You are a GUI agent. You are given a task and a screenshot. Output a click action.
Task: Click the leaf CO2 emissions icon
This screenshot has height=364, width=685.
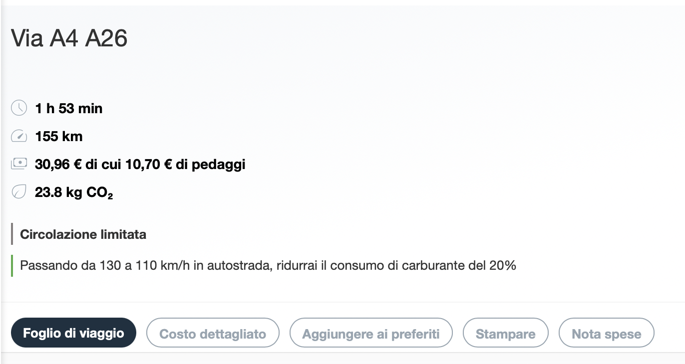point(18,192)
